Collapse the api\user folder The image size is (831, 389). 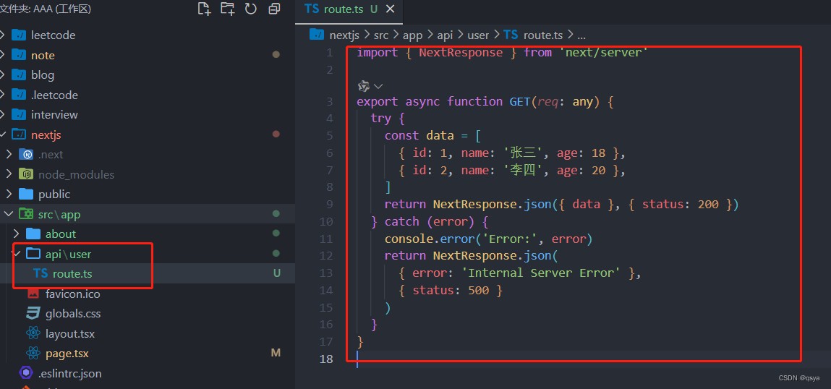pyautogui.click(x=17, y=254)
